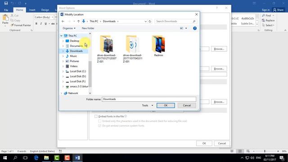Toggle Underline in Word ribbon

(x=45, y=23)
